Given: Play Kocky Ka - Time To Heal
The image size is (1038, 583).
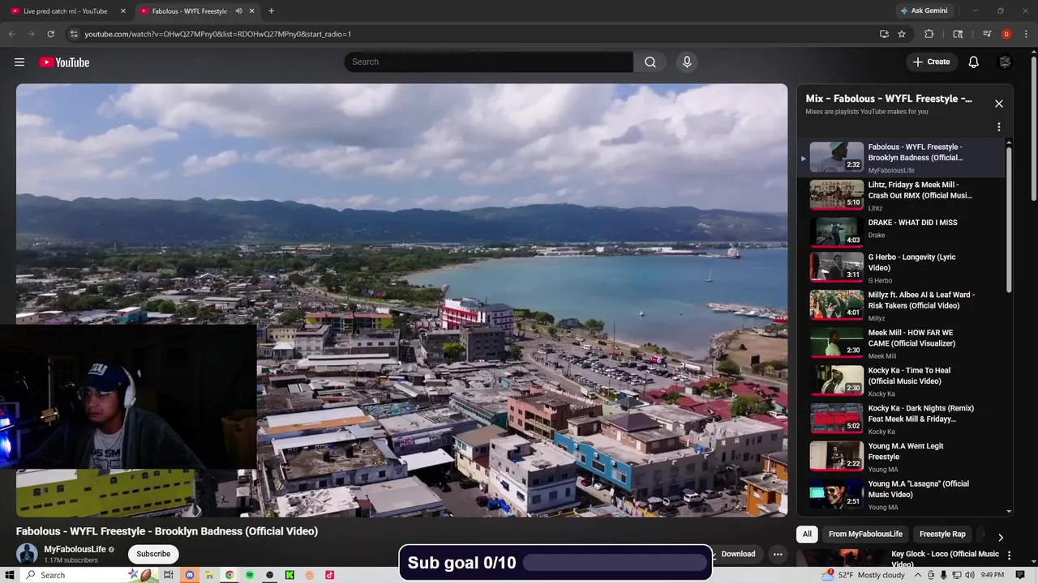Looking at the screenshot, I should point(902,381).
